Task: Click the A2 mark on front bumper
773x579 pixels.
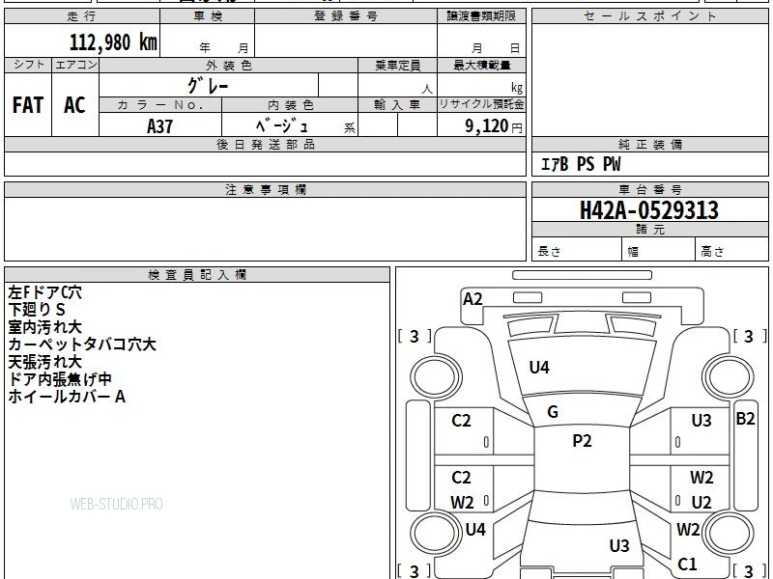Action: (x=472, y=299)
